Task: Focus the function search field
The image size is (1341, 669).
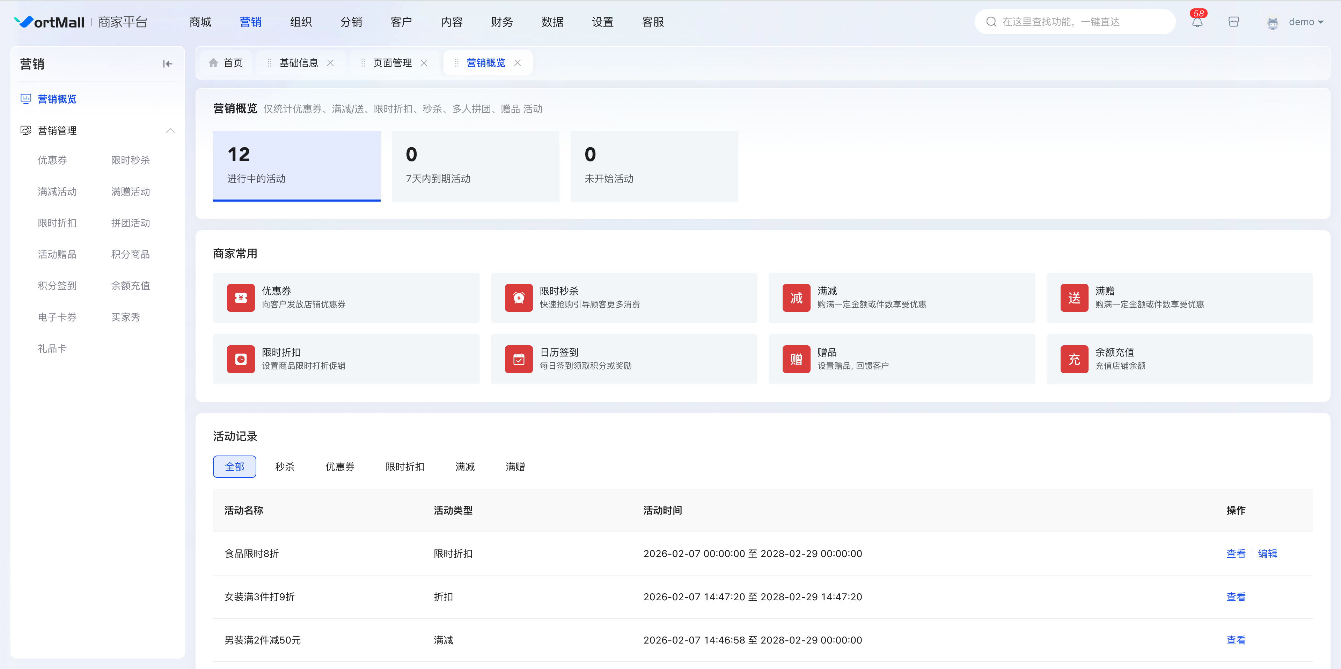Action: 1075,22
